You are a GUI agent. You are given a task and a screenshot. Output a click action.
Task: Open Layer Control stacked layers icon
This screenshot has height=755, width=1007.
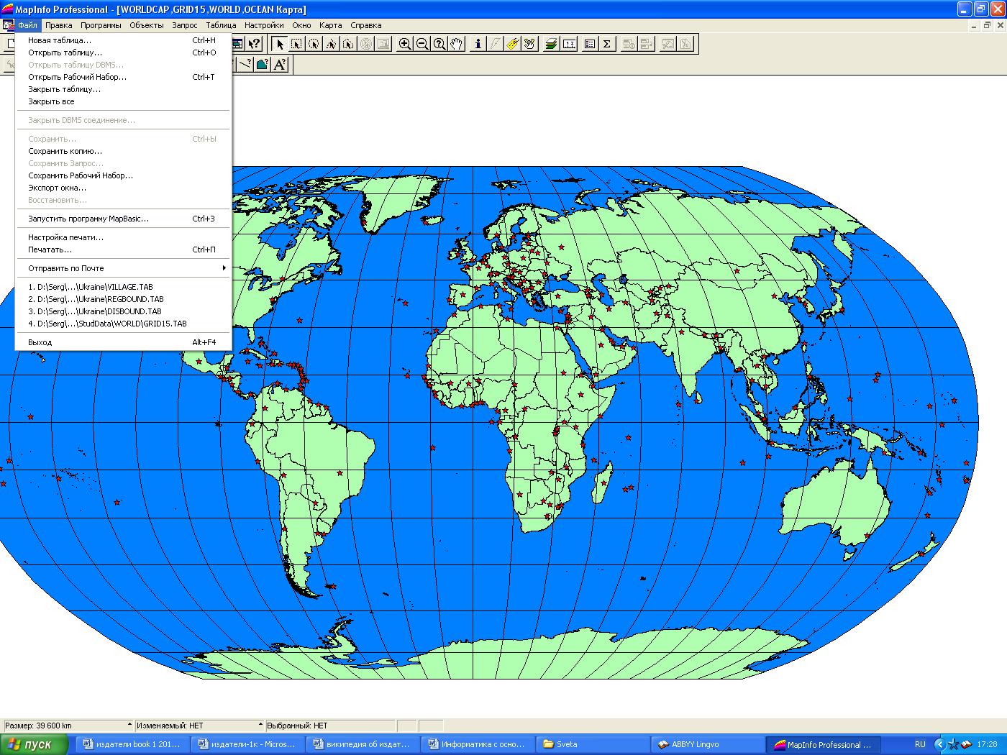click(551, 44)
